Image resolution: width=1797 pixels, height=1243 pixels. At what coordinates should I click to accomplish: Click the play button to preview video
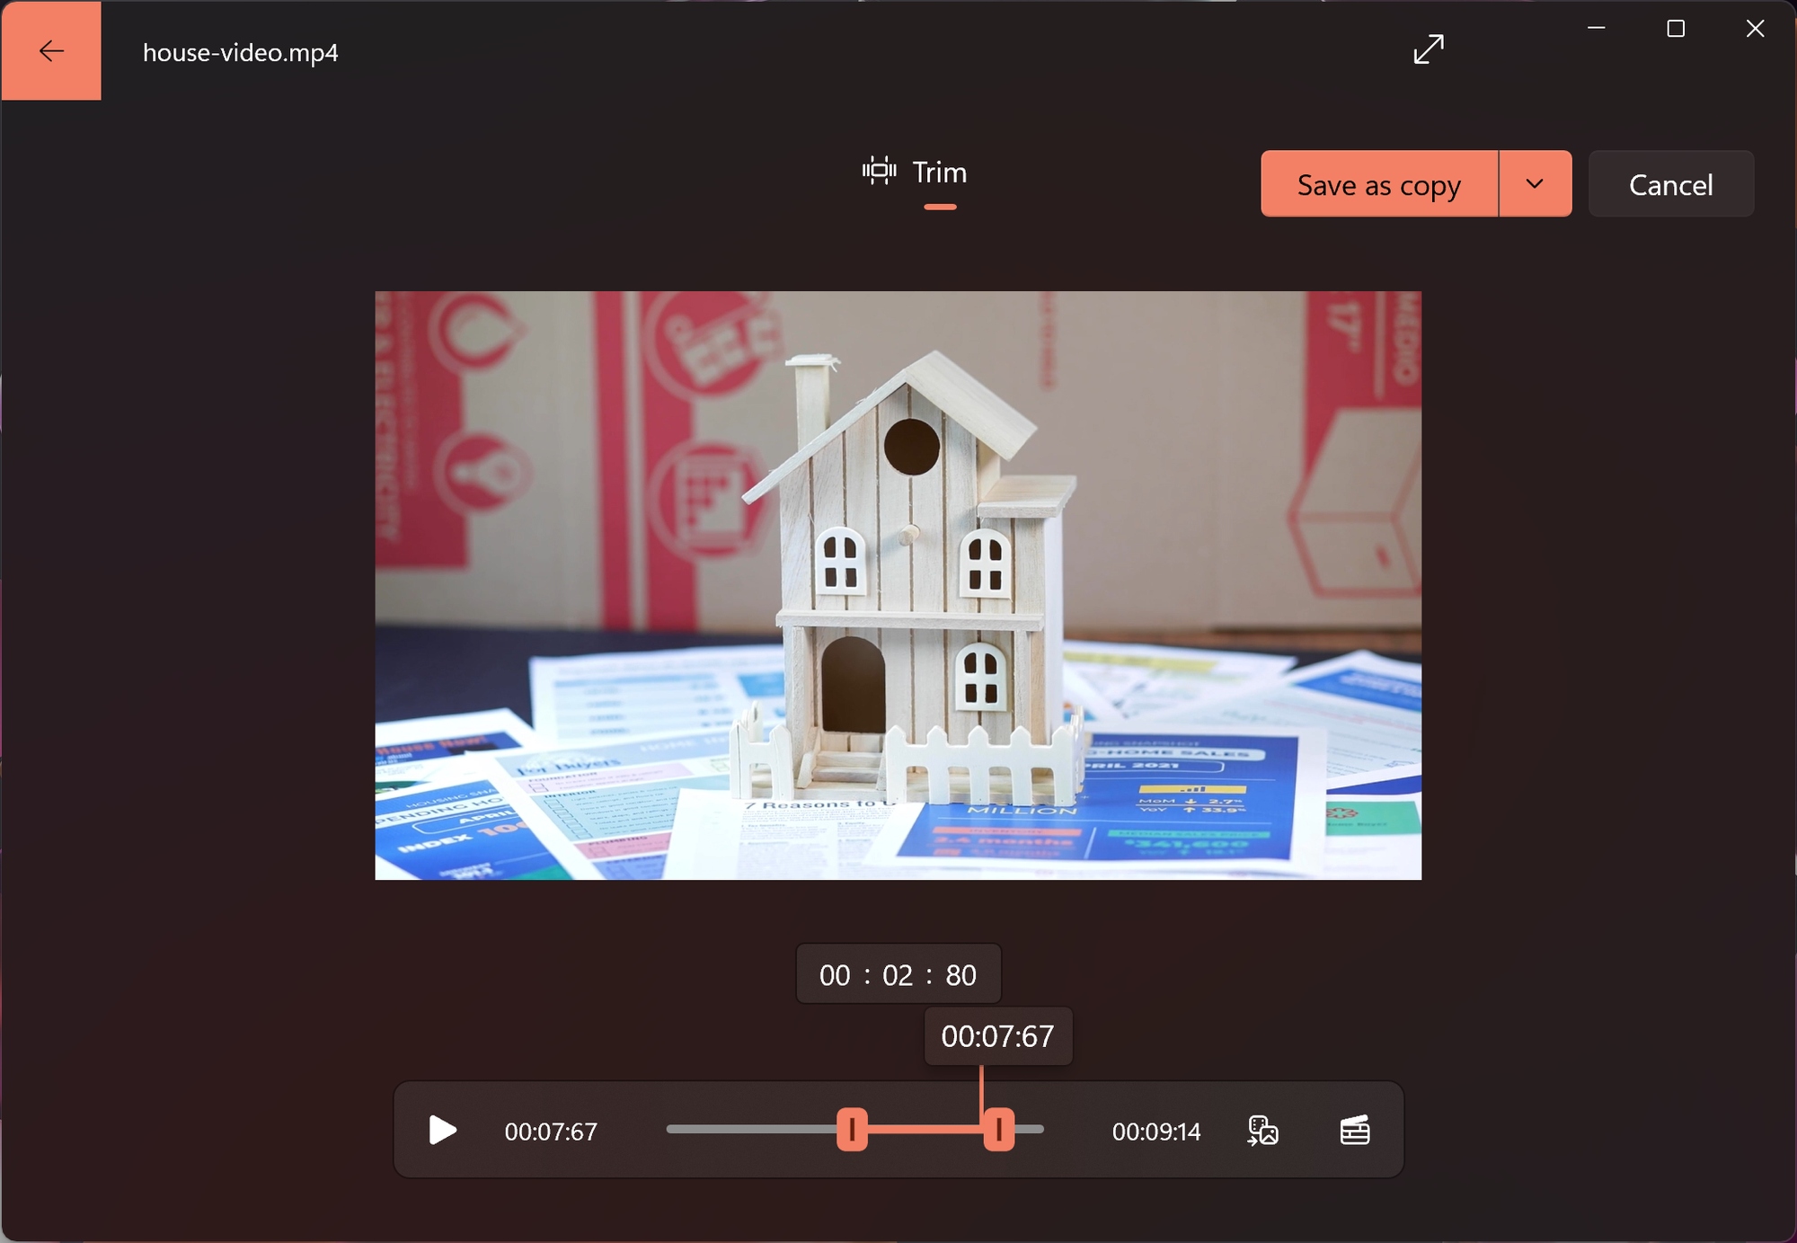(x=442, y=1130)
